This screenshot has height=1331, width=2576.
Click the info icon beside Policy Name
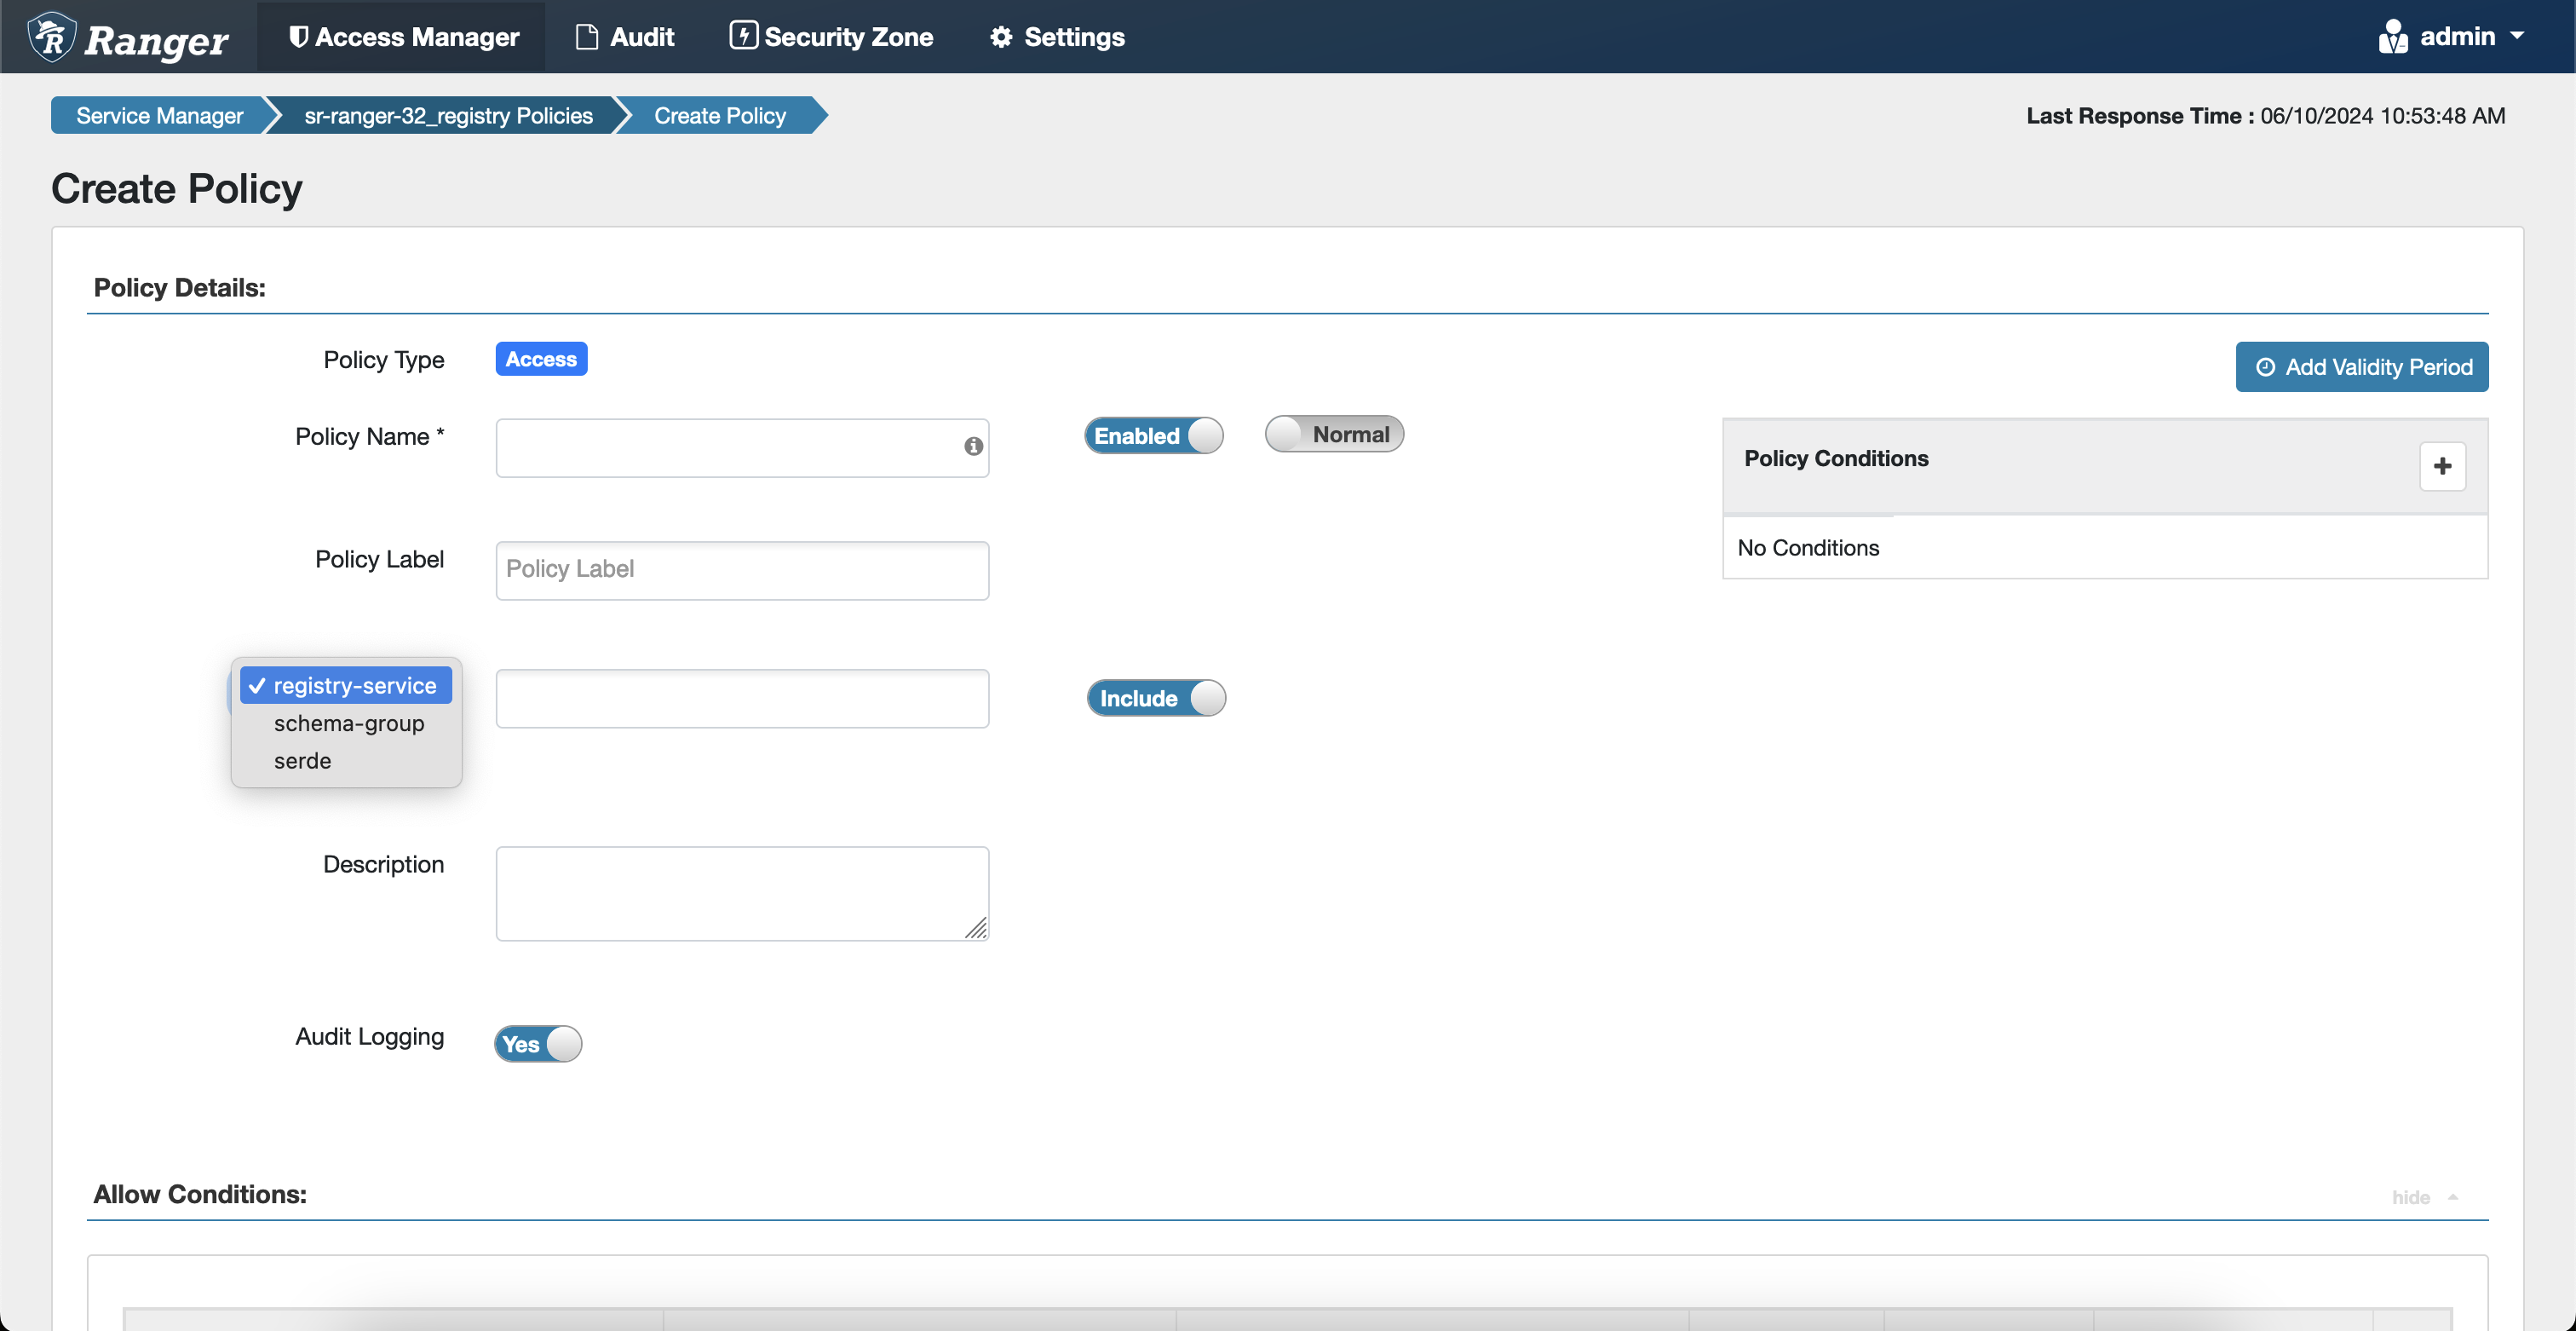(x=972, y=447)
